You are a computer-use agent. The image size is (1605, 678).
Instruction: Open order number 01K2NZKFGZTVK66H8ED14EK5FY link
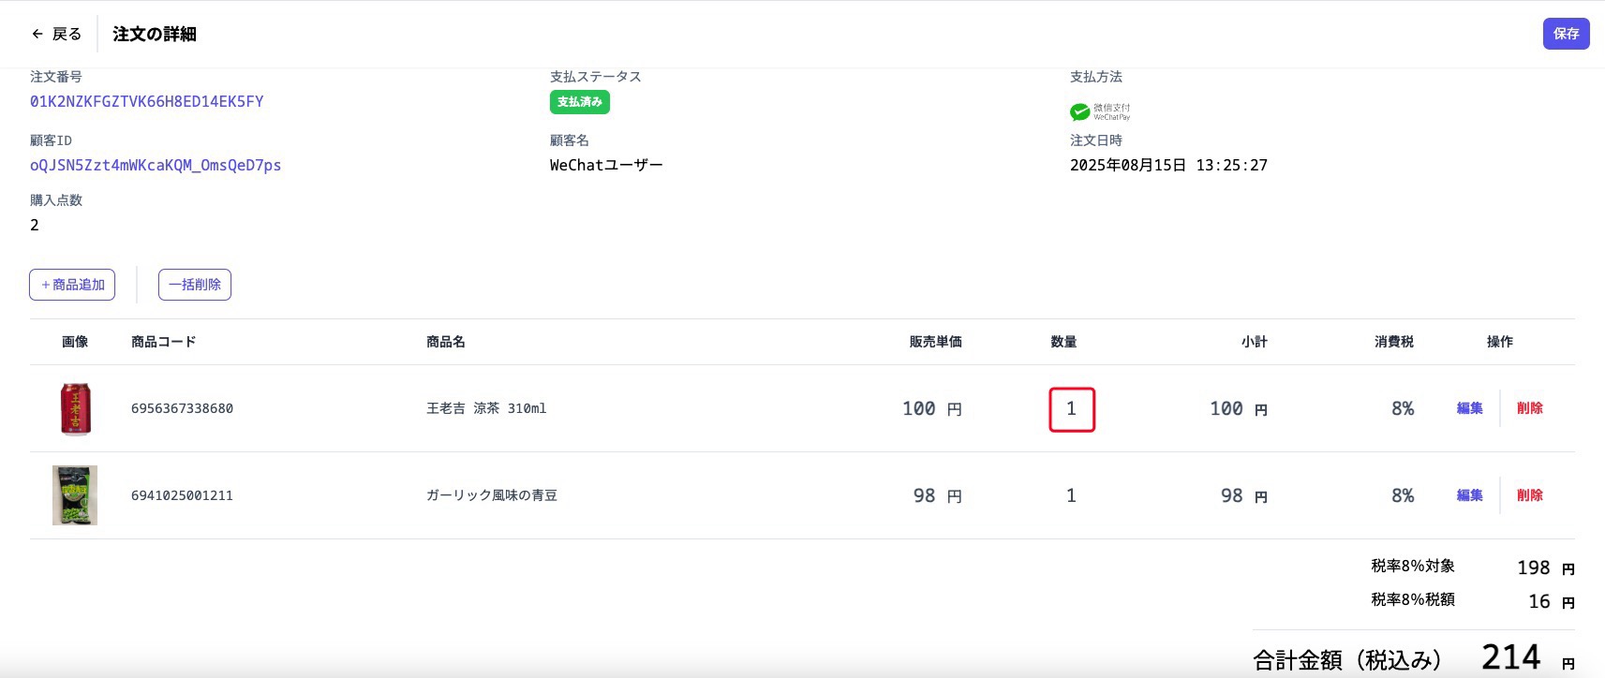pyautogui.click(x=147, y=101)
